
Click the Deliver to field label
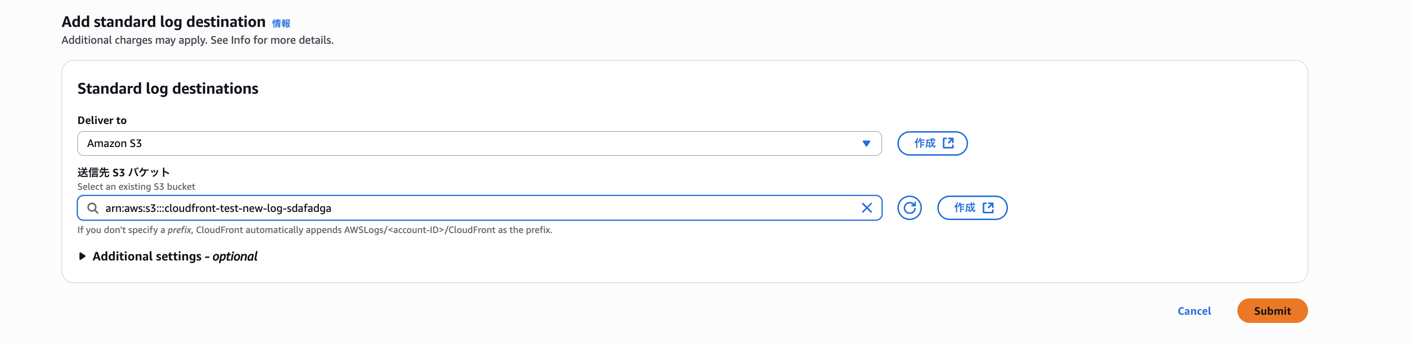pos(102,121)
